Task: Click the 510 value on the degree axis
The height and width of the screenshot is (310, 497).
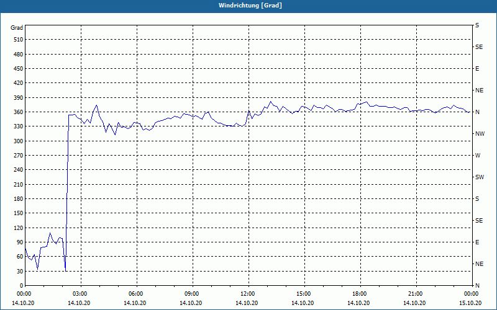Action: click(x=19, y=40)
